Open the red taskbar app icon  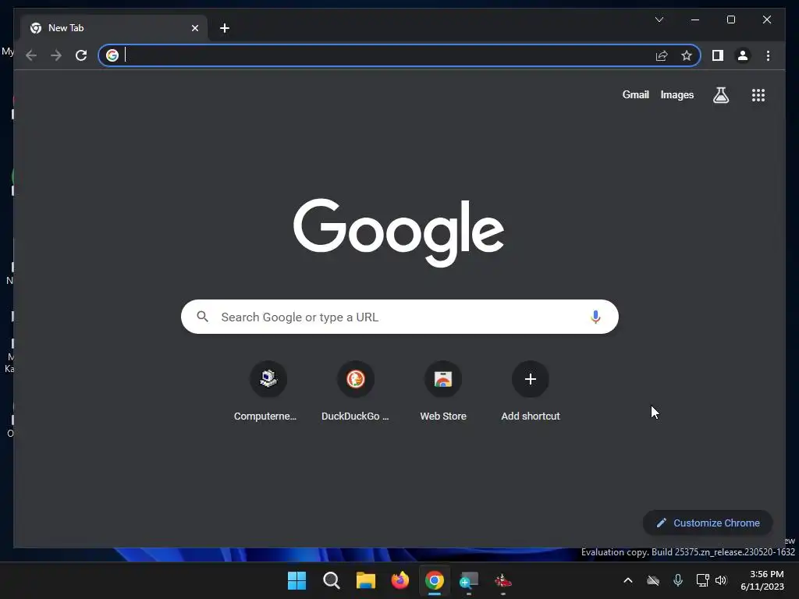tap(503, 580)
